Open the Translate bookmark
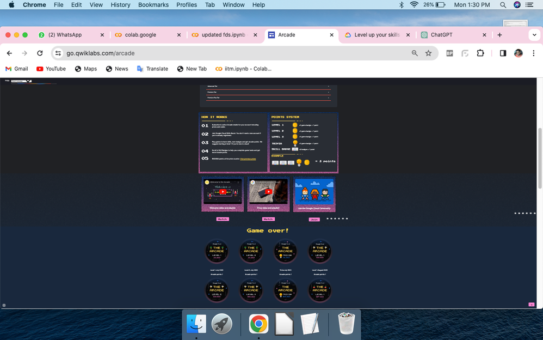 153,69
